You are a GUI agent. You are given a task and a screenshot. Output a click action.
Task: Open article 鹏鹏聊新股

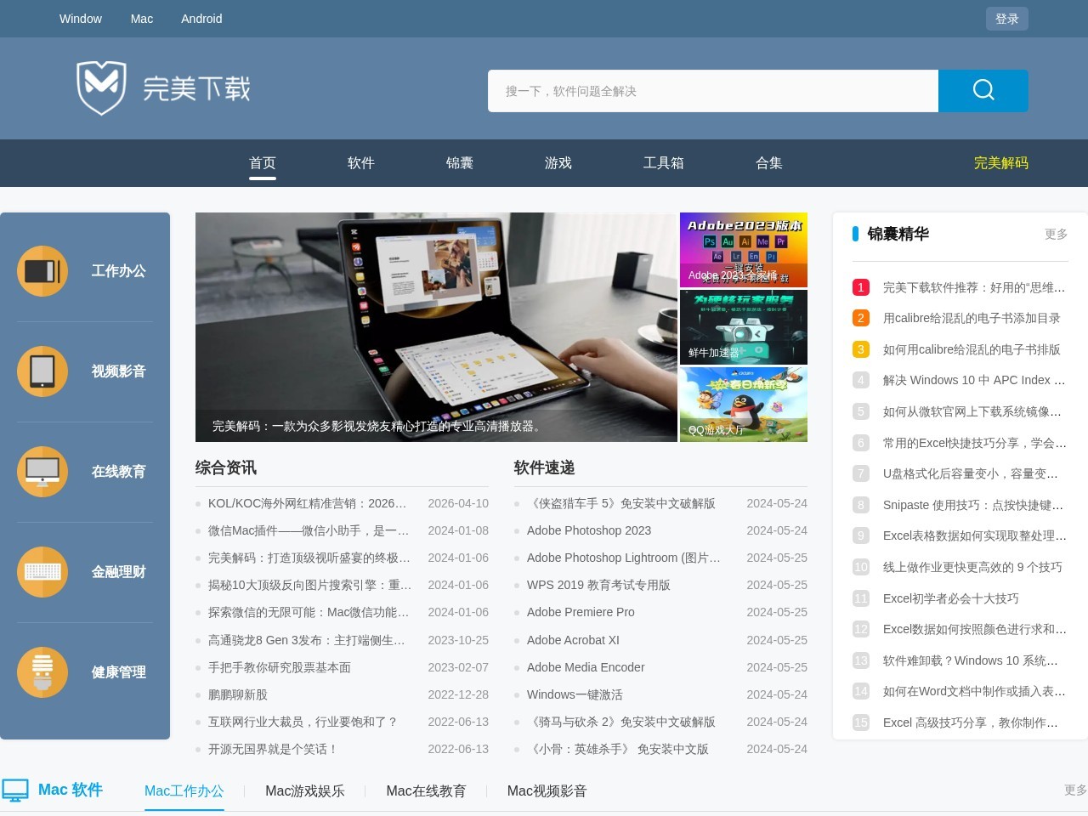coord(238,694)
